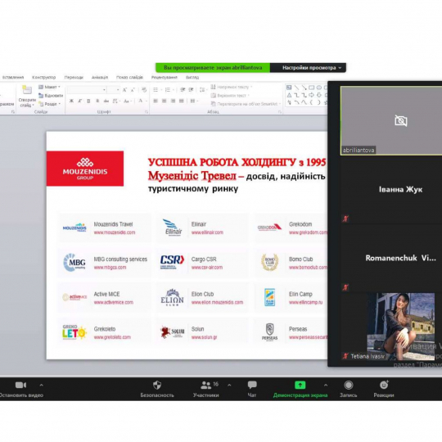Image resolution: width=442 pixels, height=442 pixels.
Task: Open the Вставлення ribbon tab
Action: pos(13,77)
